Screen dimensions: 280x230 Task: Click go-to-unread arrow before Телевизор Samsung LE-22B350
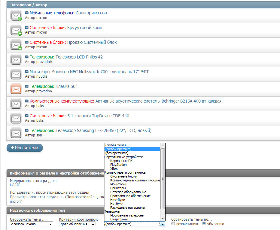pyautogui.click(x=27, y=131)
